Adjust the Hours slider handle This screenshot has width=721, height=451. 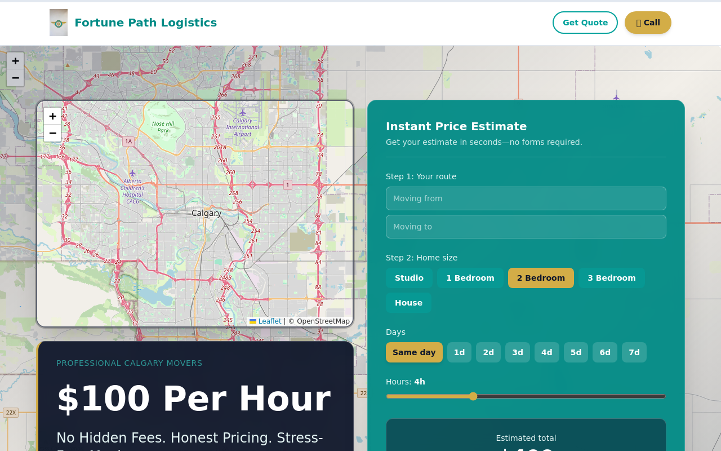[473, 396]
